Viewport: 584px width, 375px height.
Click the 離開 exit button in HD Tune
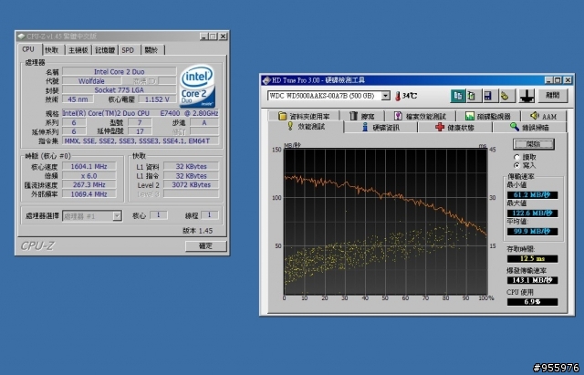(x=553, y=95)
